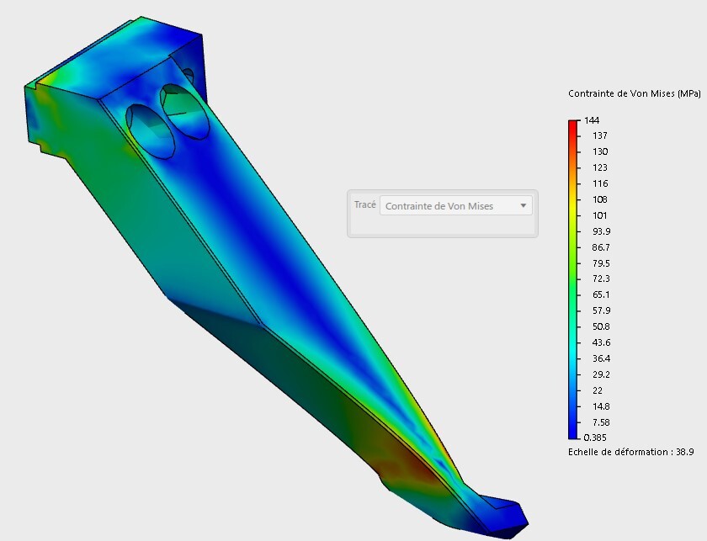This screenshot has width=707, height=541.
Task: Click the legend value 22
Action: click(598, 390)
